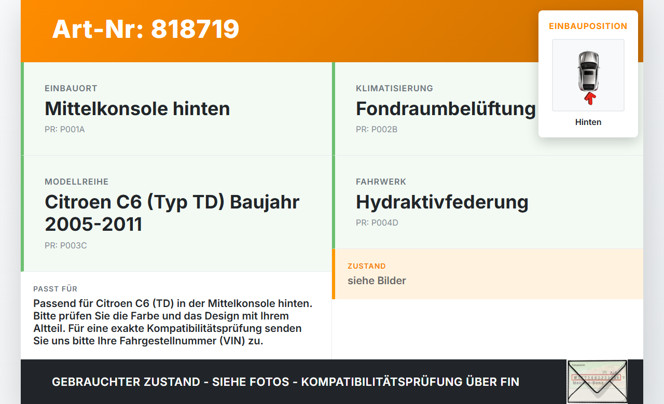Click the GEBRAUCHTER ZUSTAND footer banner text
This screenshot has width=664, height=404.
pos(285,382)
